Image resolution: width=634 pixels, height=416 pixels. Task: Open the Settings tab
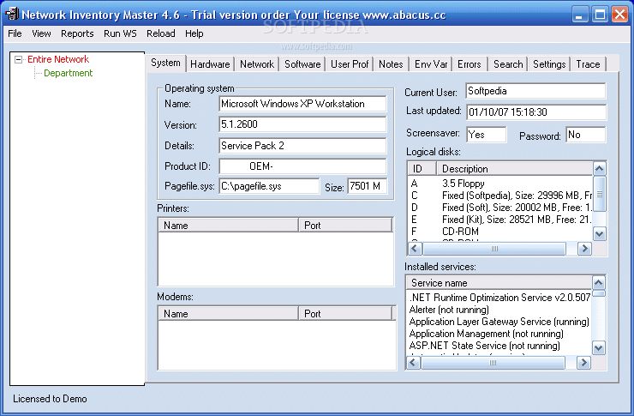(549, 64)
